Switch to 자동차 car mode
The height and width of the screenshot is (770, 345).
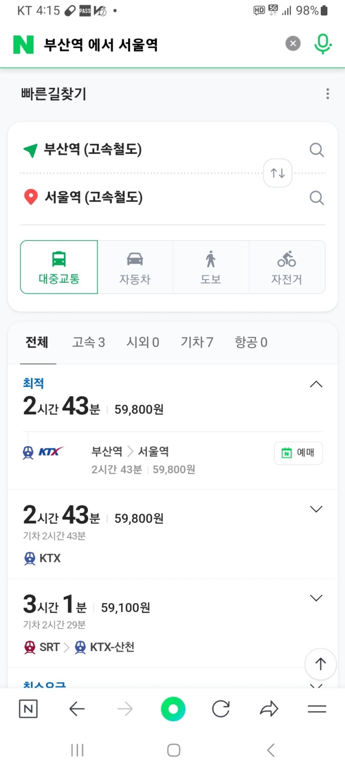(x=135, y=267)
